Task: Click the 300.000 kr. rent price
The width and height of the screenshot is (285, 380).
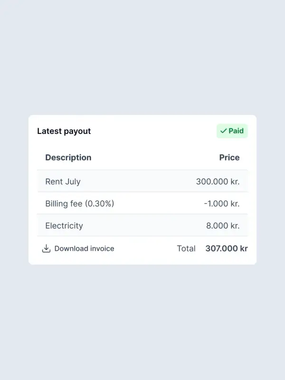Action: pos(218,181)
